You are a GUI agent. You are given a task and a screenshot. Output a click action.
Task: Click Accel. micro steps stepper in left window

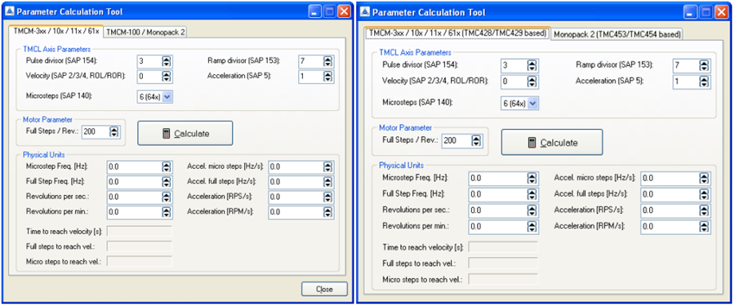[x=327, y=167]
